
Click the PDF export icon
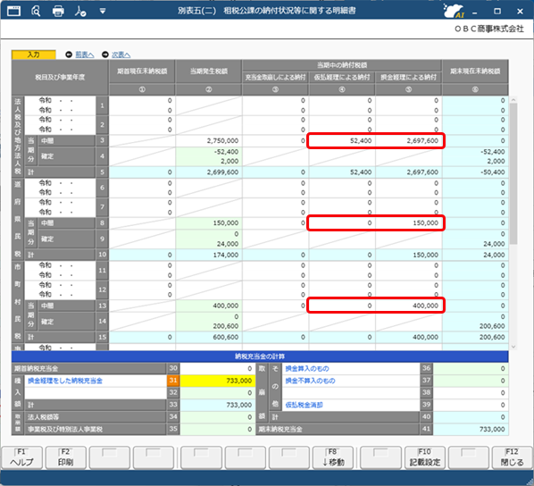tap(80, 11)
